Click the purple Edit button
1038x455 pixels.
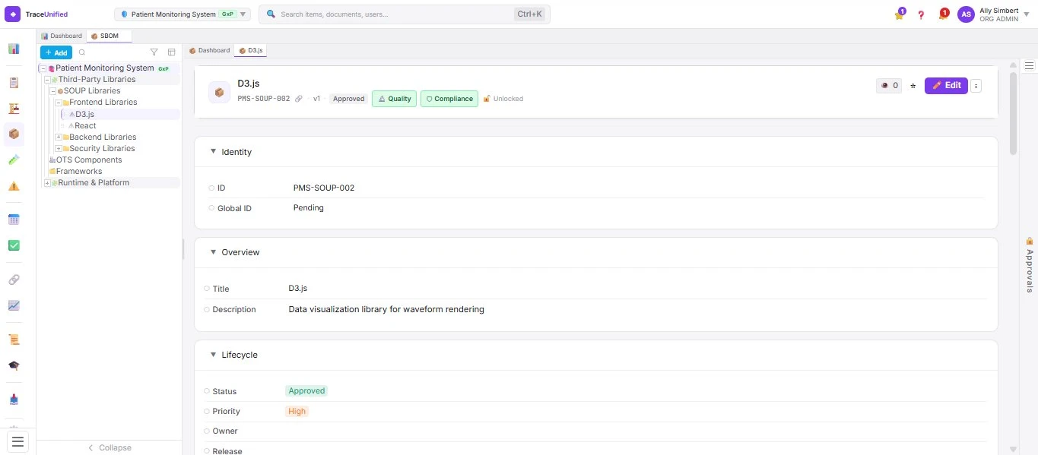947,86
